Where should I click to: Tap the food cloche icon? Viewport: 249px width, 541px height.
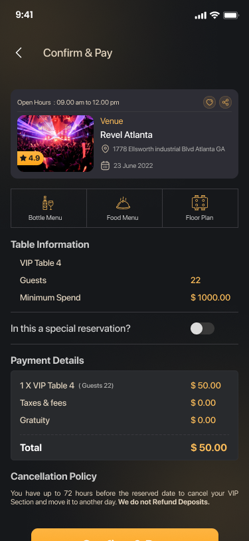123,203
